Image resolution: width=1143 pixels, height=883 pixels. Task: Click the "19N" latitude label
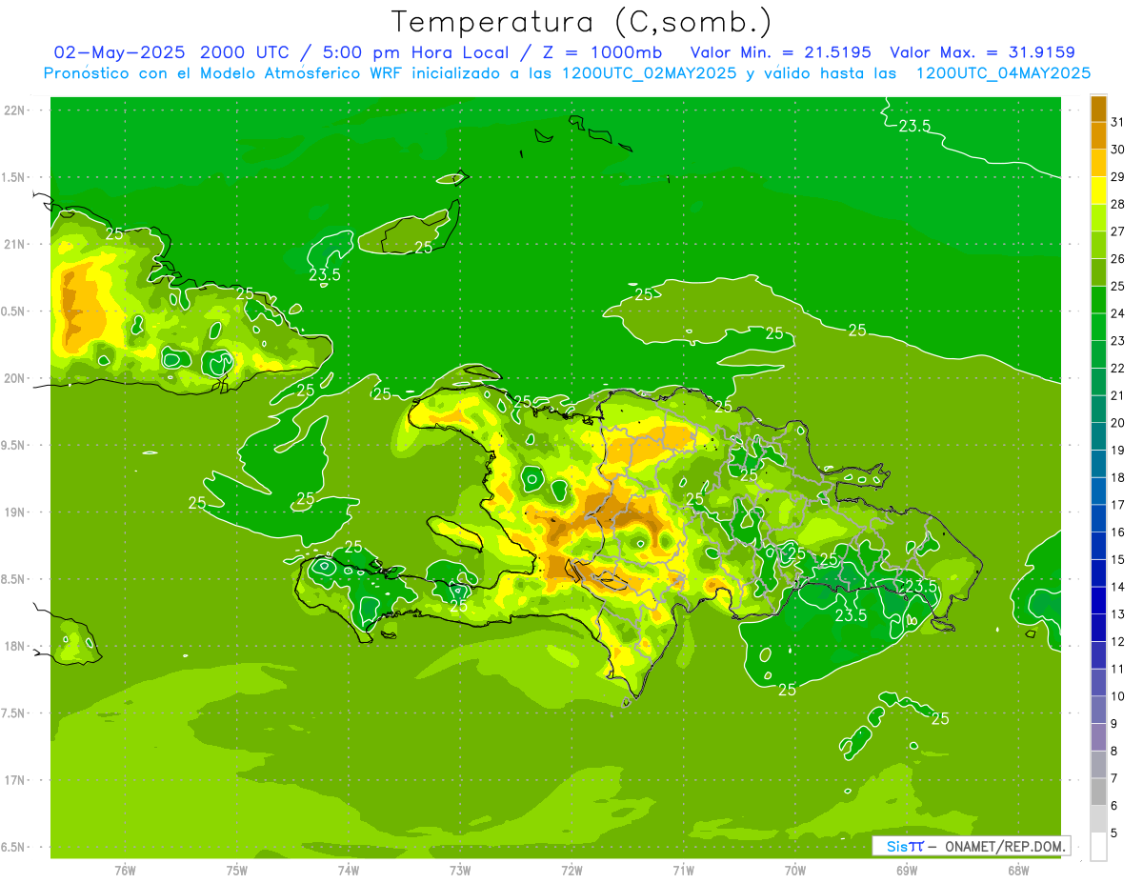tap(13, 512)
